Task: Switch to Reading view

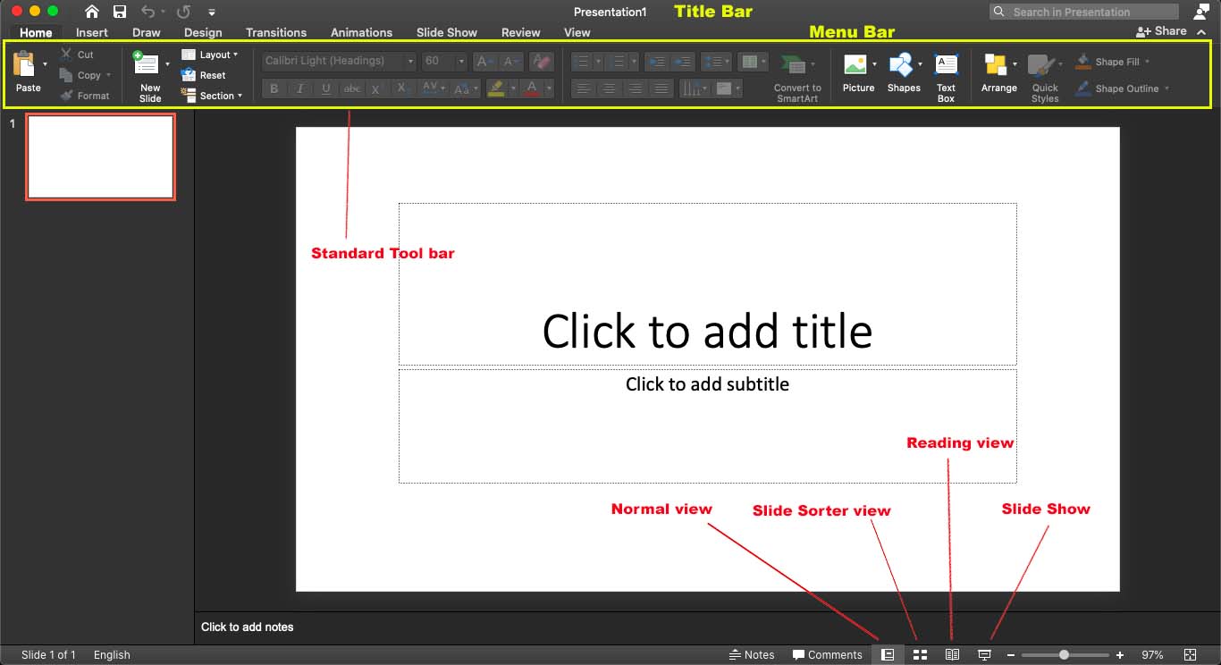Action: (x=952, y=654)
